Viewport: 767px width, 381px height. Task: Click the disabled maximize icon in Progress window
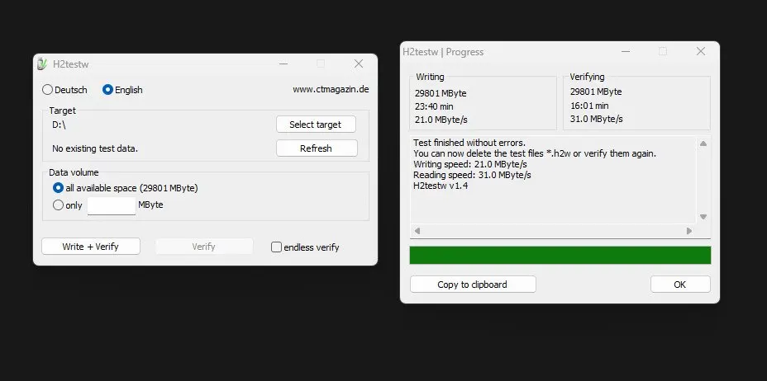(663, 51)
